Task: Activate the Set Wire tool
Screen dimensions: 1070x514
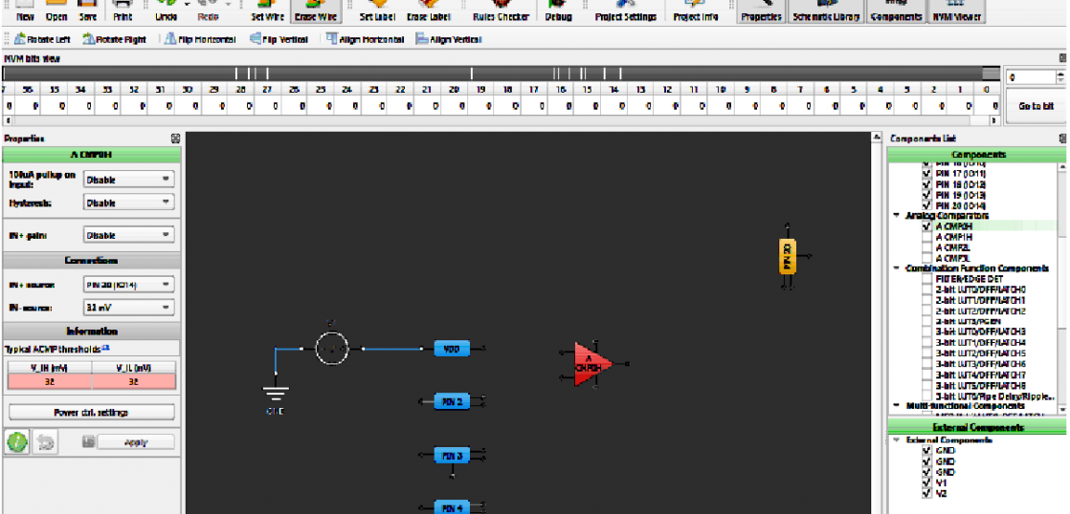Action: 268,11
